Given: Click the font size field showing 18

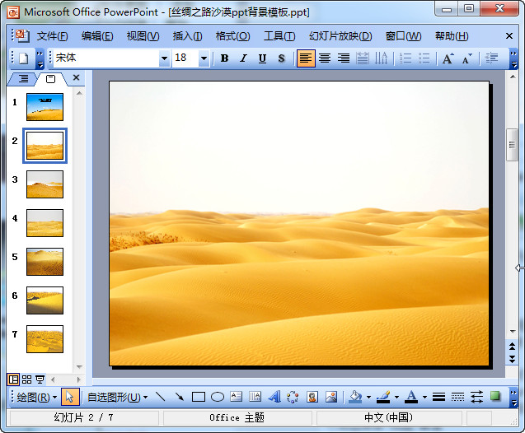Looking at the screenshot, I should (185, 58).
